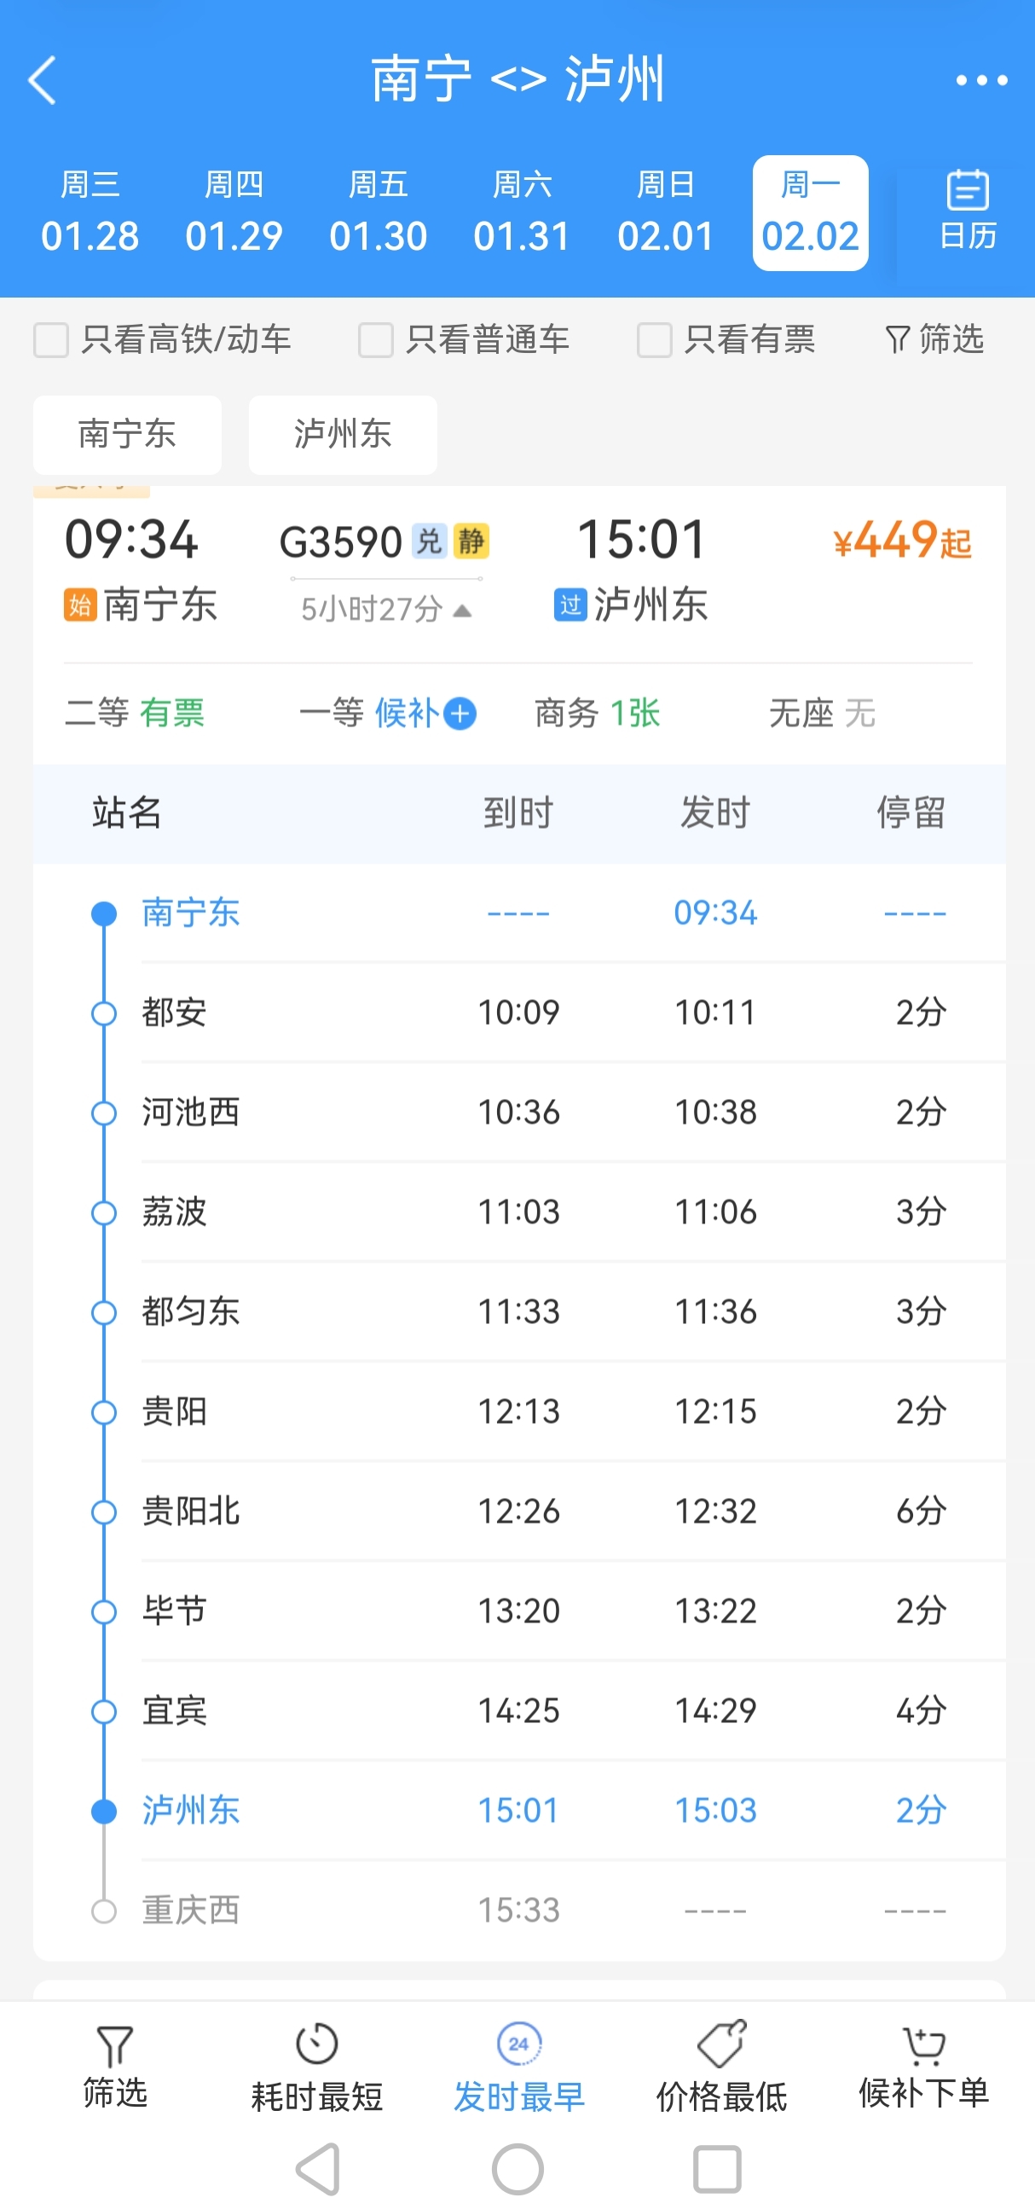
Task: Check the 只看普通车 option
Action: (376, 339)
